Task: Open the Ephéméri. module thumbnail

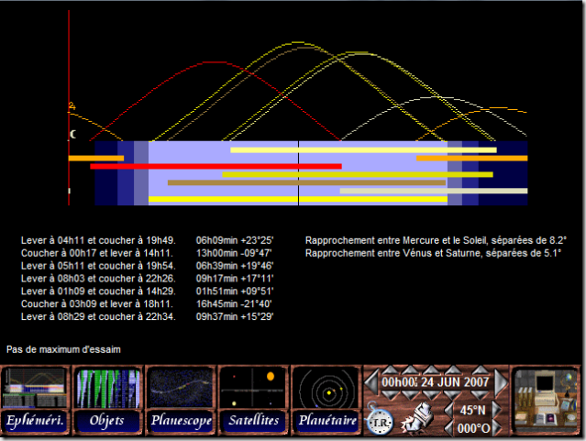Action: (36, 389)
